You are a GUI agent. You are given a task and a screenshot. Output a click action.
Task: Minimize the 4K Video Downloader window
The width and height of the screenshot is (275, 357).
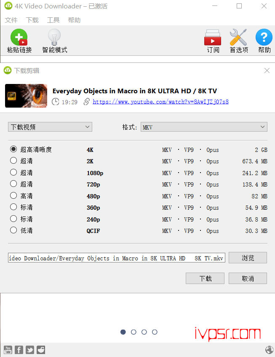coord(215,6)
